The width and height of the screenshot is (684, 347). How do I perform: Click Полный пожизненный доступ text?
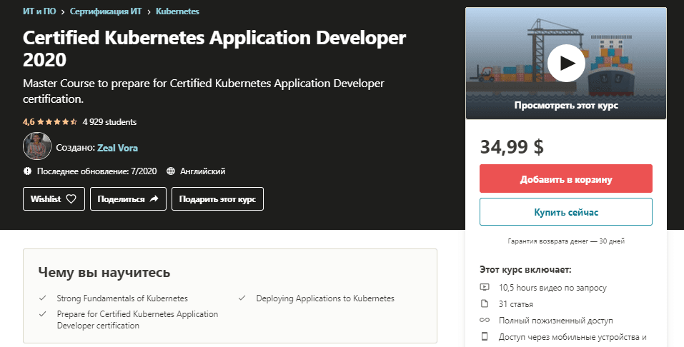coord(556,321)
